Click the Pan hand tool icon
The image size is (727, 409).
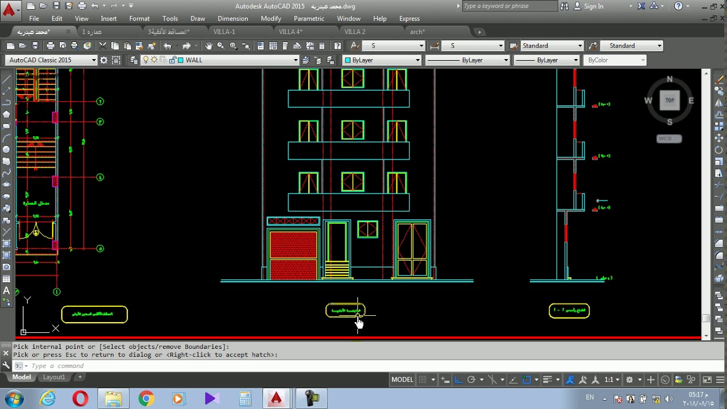click(208, 46)
